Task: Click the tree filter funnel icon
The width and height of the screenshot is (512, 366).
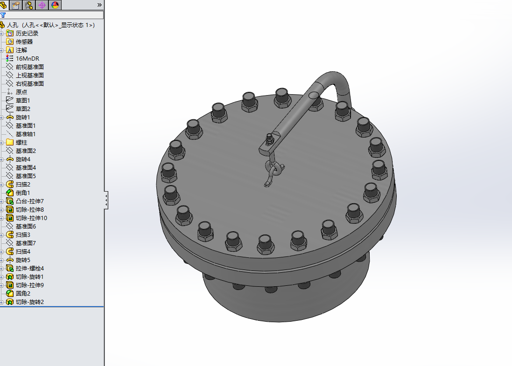Action: coord(3,15)
